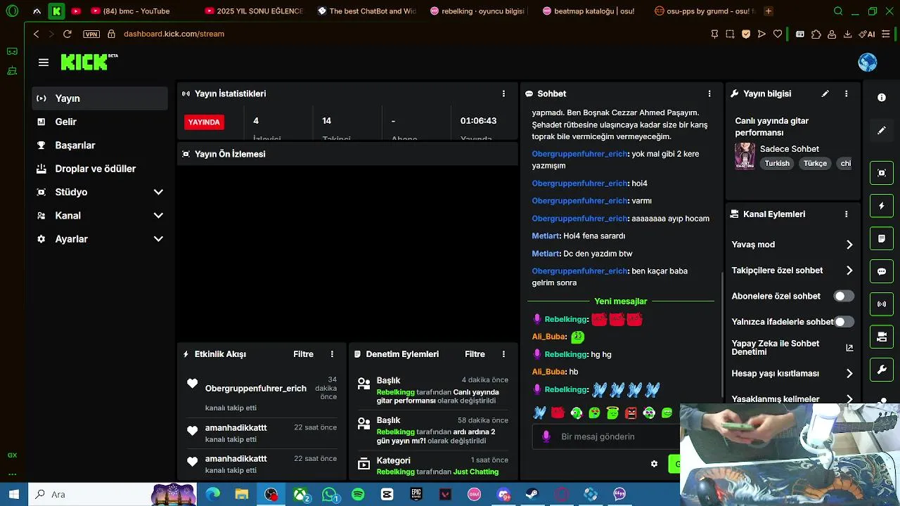Click the browser address bar URL

tap(174, 34)
